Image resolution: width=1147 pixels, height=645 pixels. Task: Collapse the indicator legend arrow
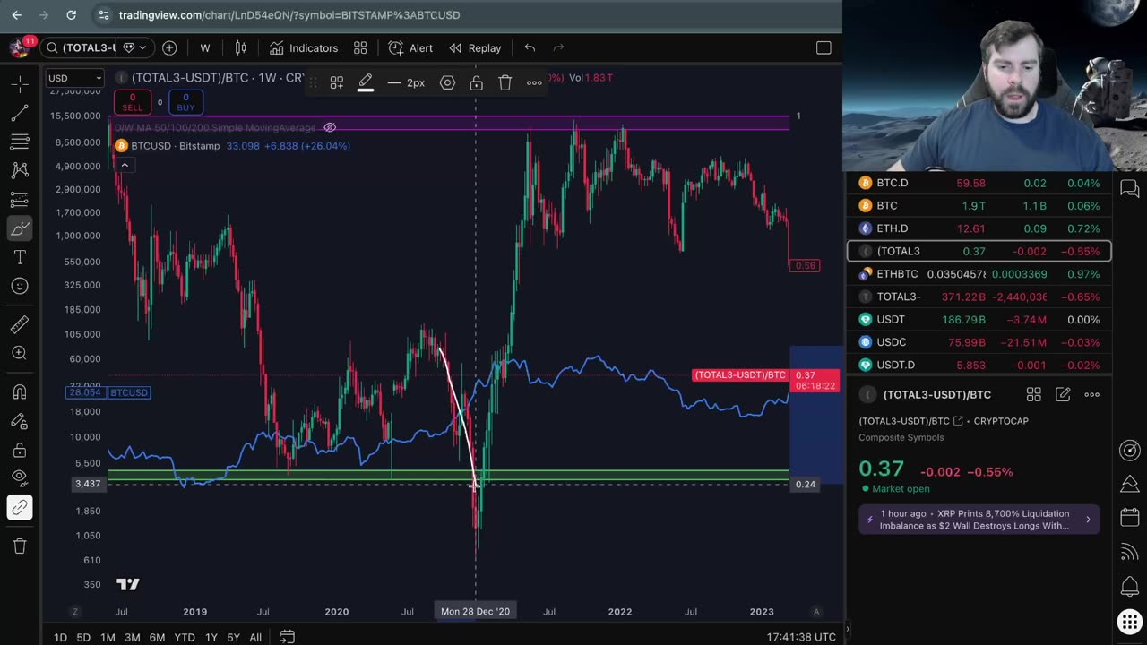click(x=125, y=165)
